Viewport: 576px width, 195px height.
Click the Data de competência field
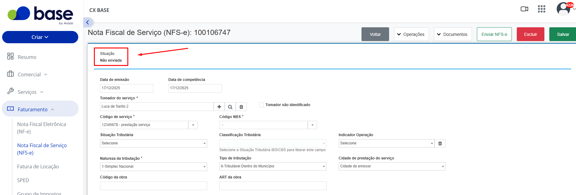195,88
